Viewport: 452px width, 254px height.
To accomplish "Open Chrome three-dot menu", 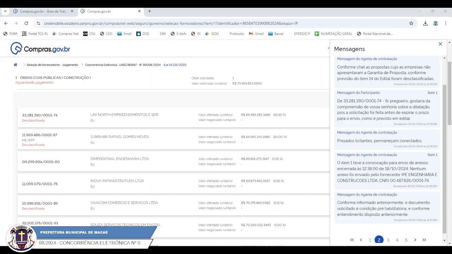I will click(x=446, y=23).
